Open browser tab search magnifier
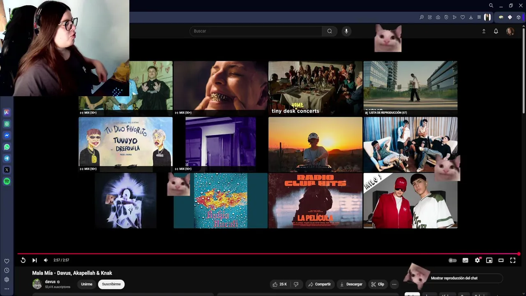This screenshot has width=526, height=296. [491, 6]
